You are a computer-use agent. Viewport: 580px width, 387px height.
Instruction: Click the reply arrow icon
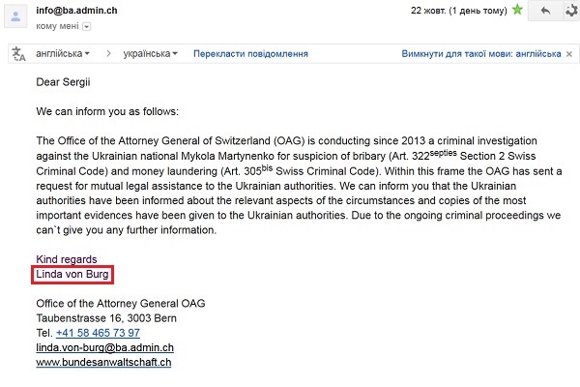(x=545, y=11)
